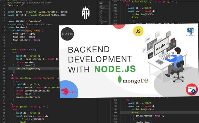Click the 'return service;' line
This screenshot has height=123, width=199.
pyautogui.click(x=25, y=62)
